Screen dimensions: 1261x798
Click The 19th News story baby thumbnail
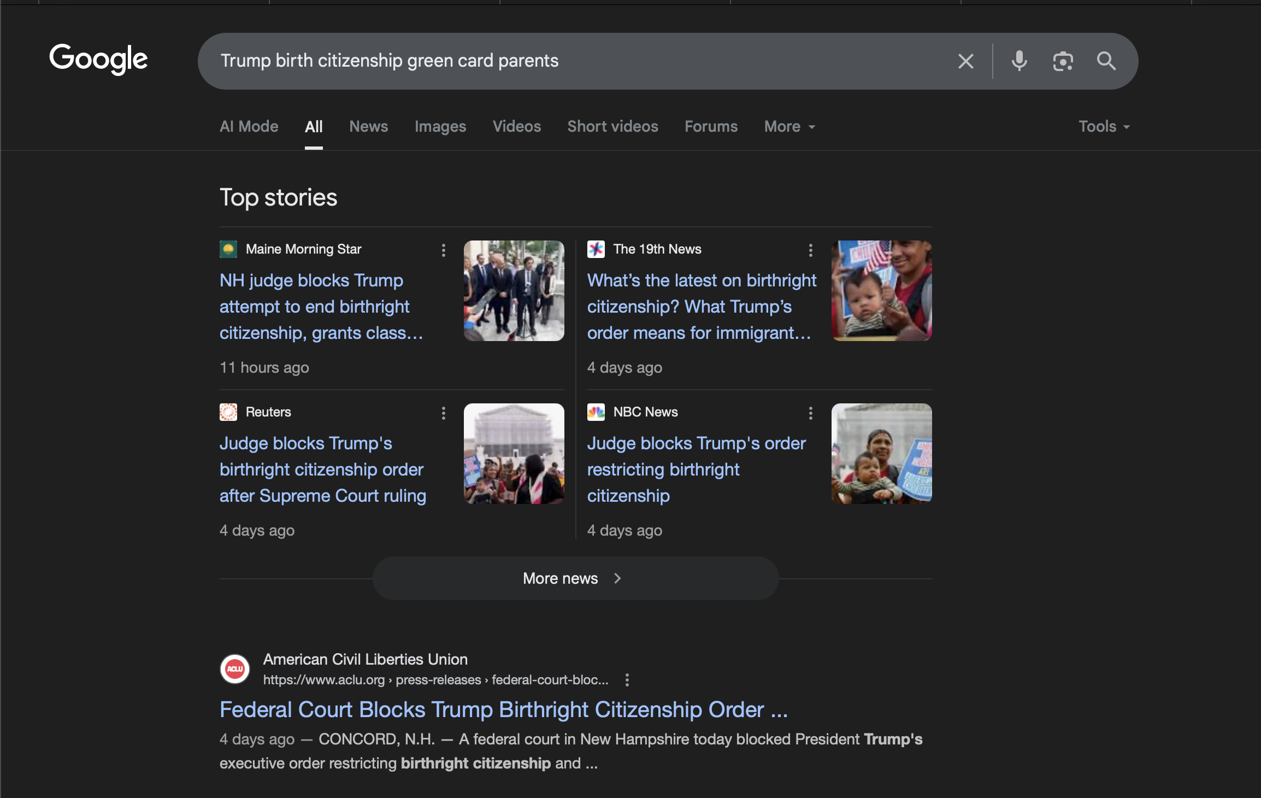882,291
